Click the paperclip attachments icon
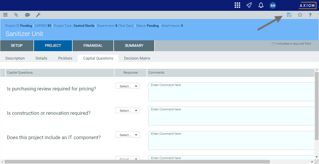This screenshot has height=164, width=319. tap(16, 15)
